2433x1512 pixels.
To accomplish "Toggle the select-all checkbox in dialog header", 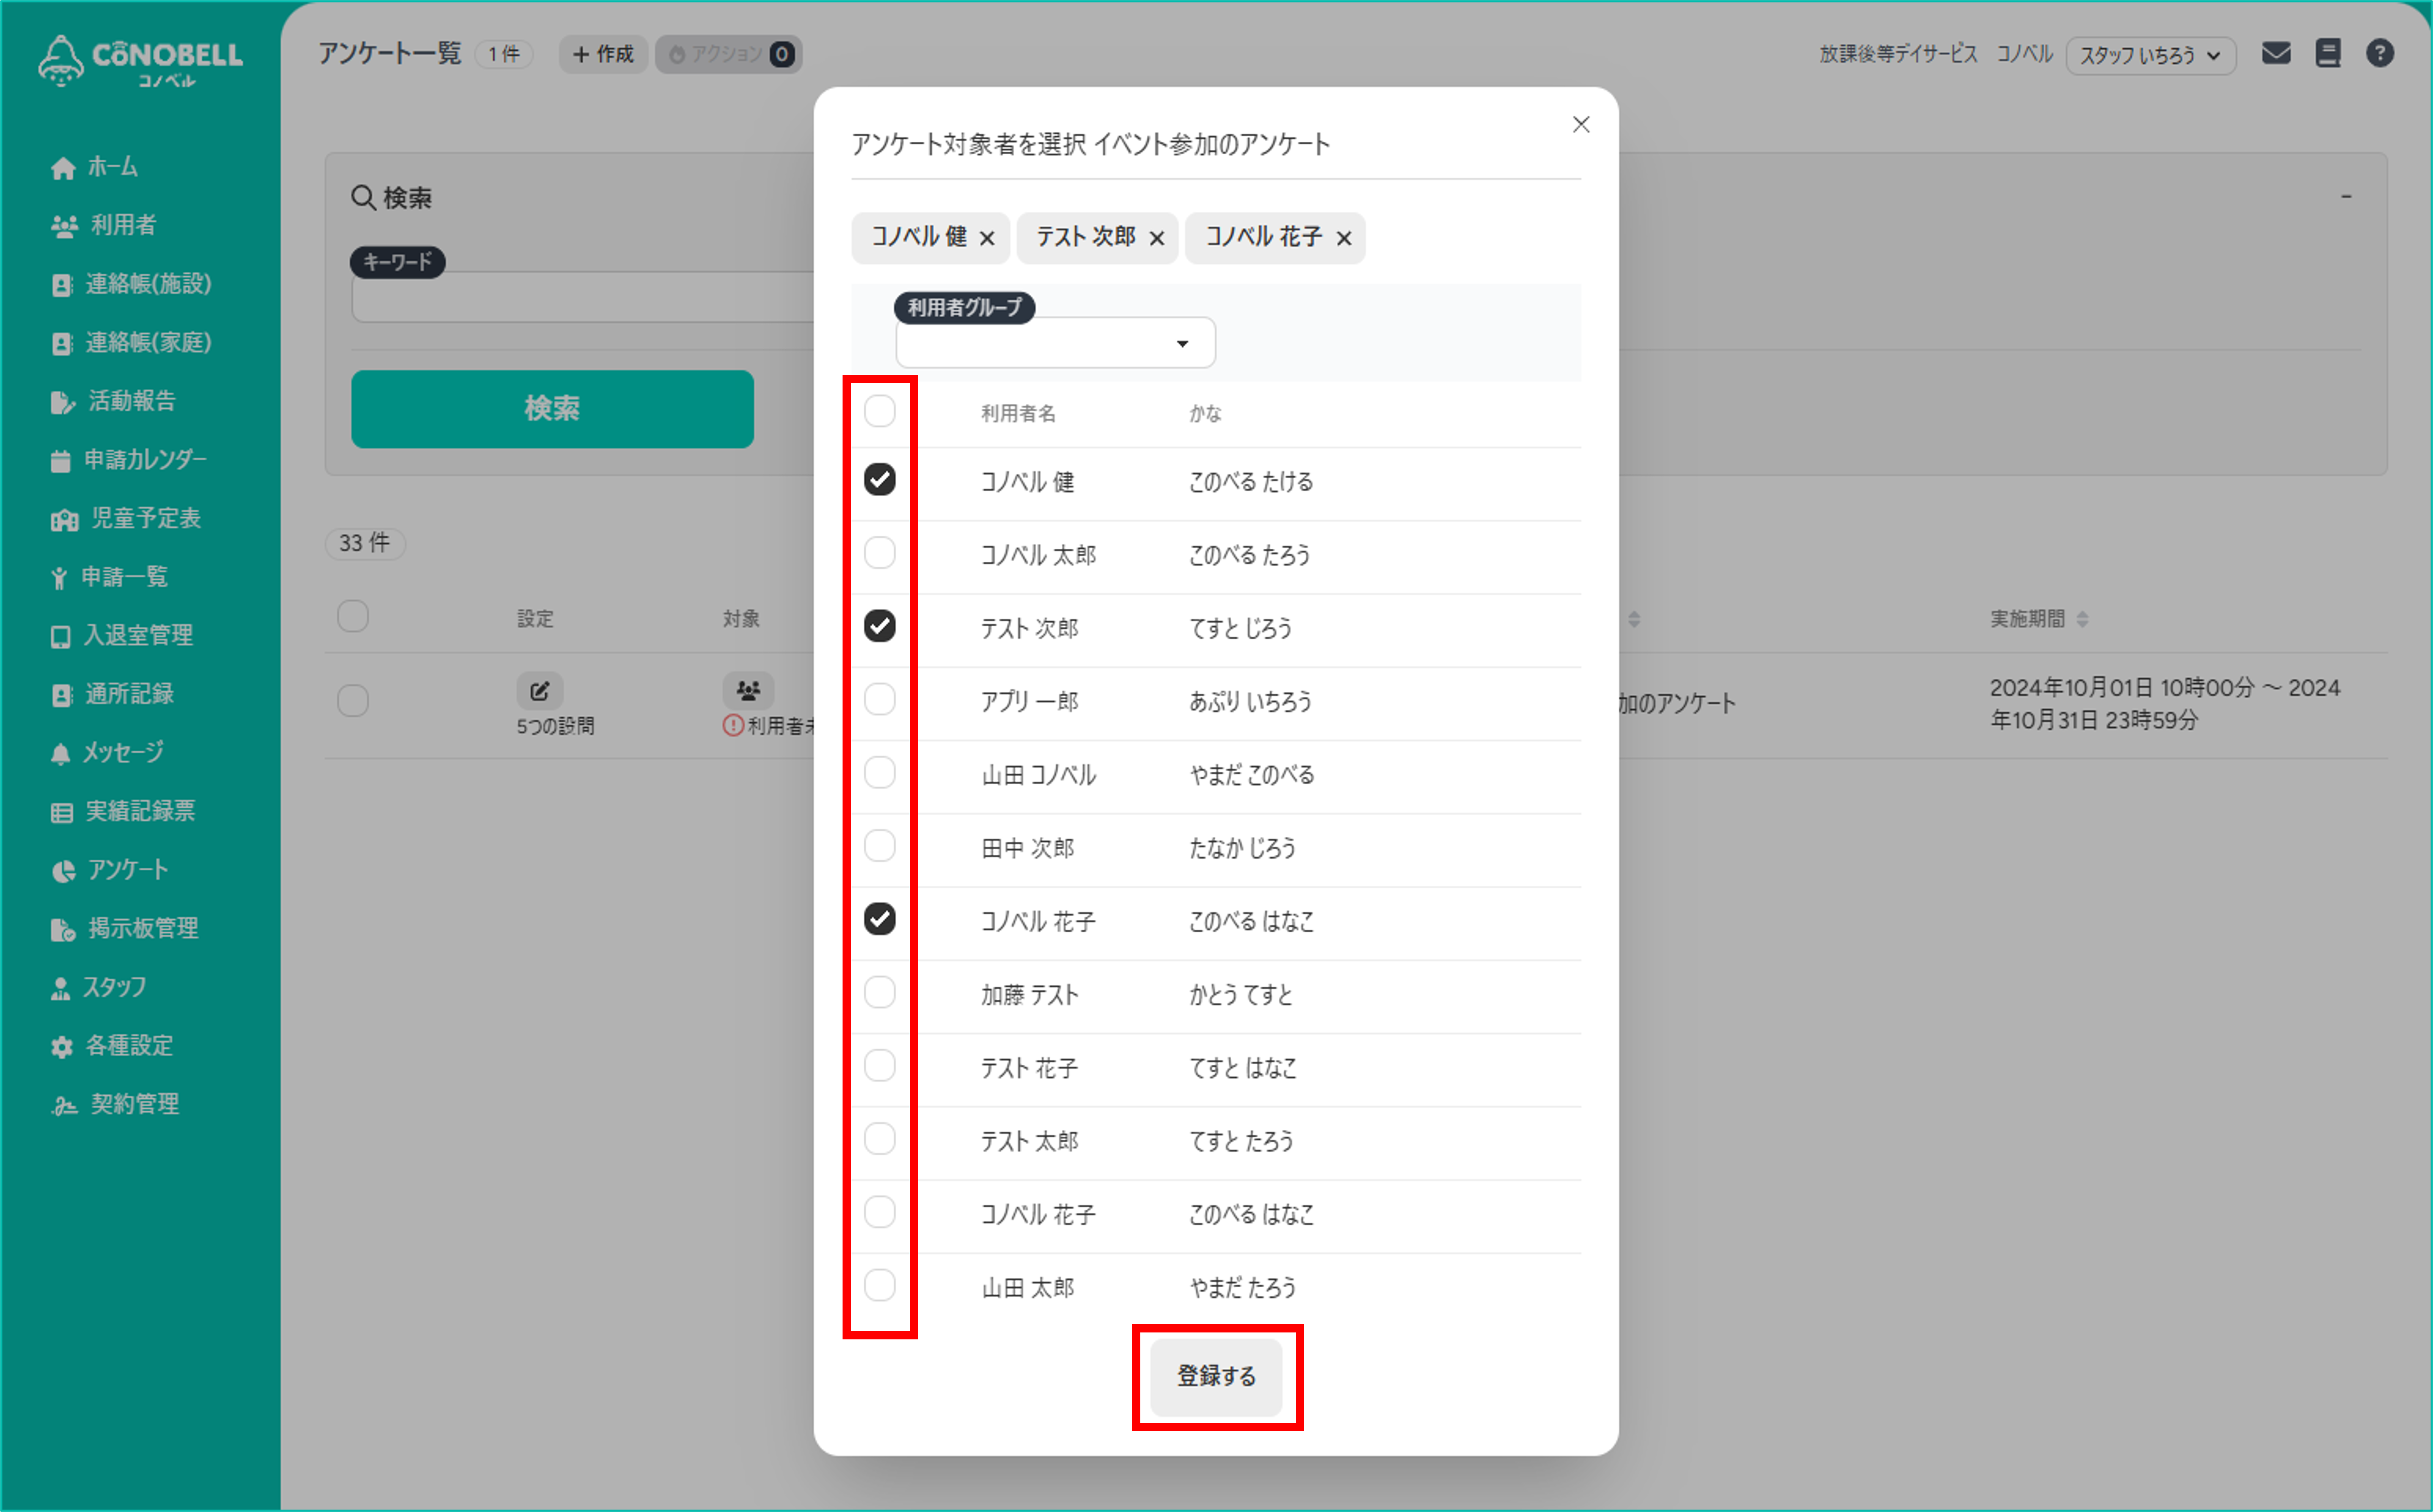I will 880,411.
